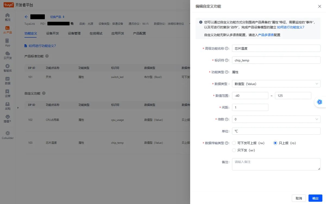Click the 概况 home icon in sidebar
This screenshot has height=204, width=326.
pyautogui.click(x=8, y=15)
